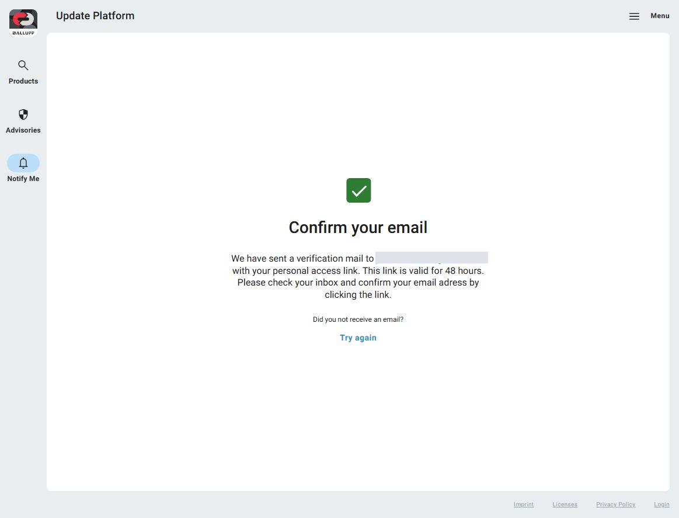
Task: Click the Notify Me label in sidebar
Action: tap(23, 179)
